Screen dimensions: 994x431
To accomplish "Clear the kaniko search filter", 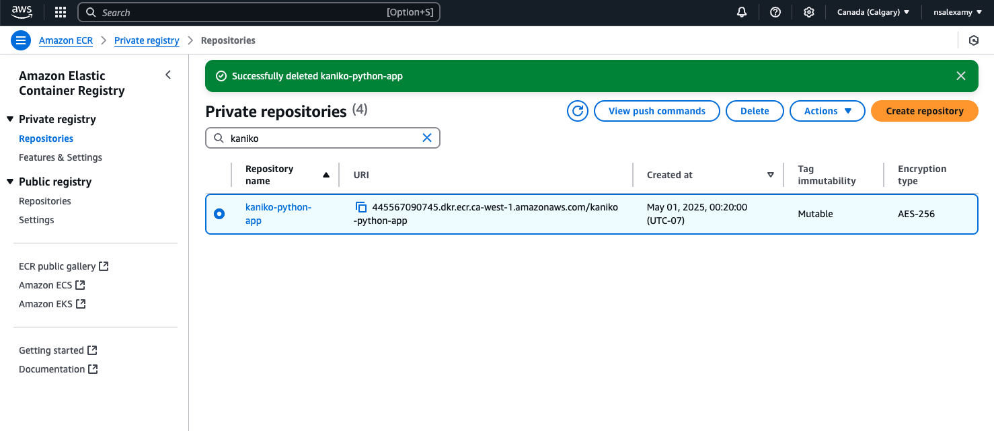I will pos(427,138).
